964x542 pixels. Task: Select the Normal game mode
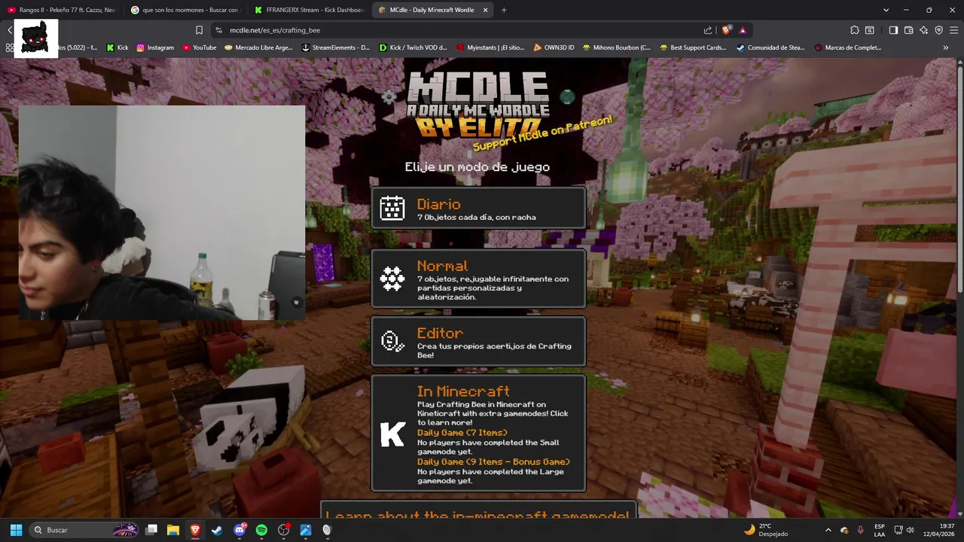pos(478,279)
